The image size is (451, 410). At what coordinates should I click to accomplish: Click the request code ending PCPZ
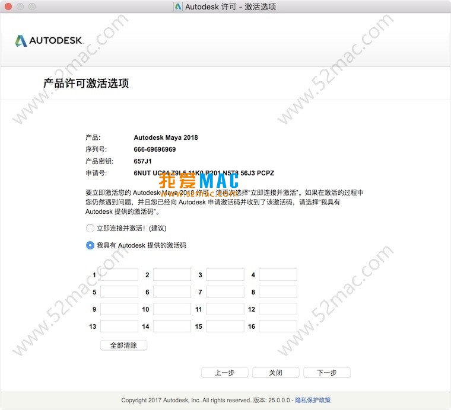[204, 173]
